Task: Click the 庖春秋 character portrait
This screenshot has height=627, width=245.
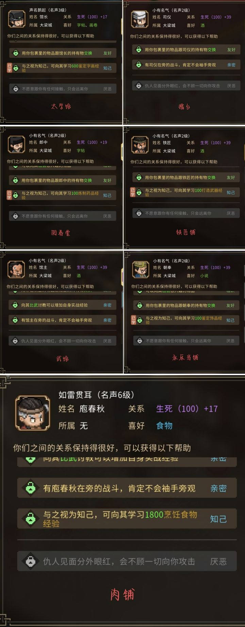Action: pos(33,413)
